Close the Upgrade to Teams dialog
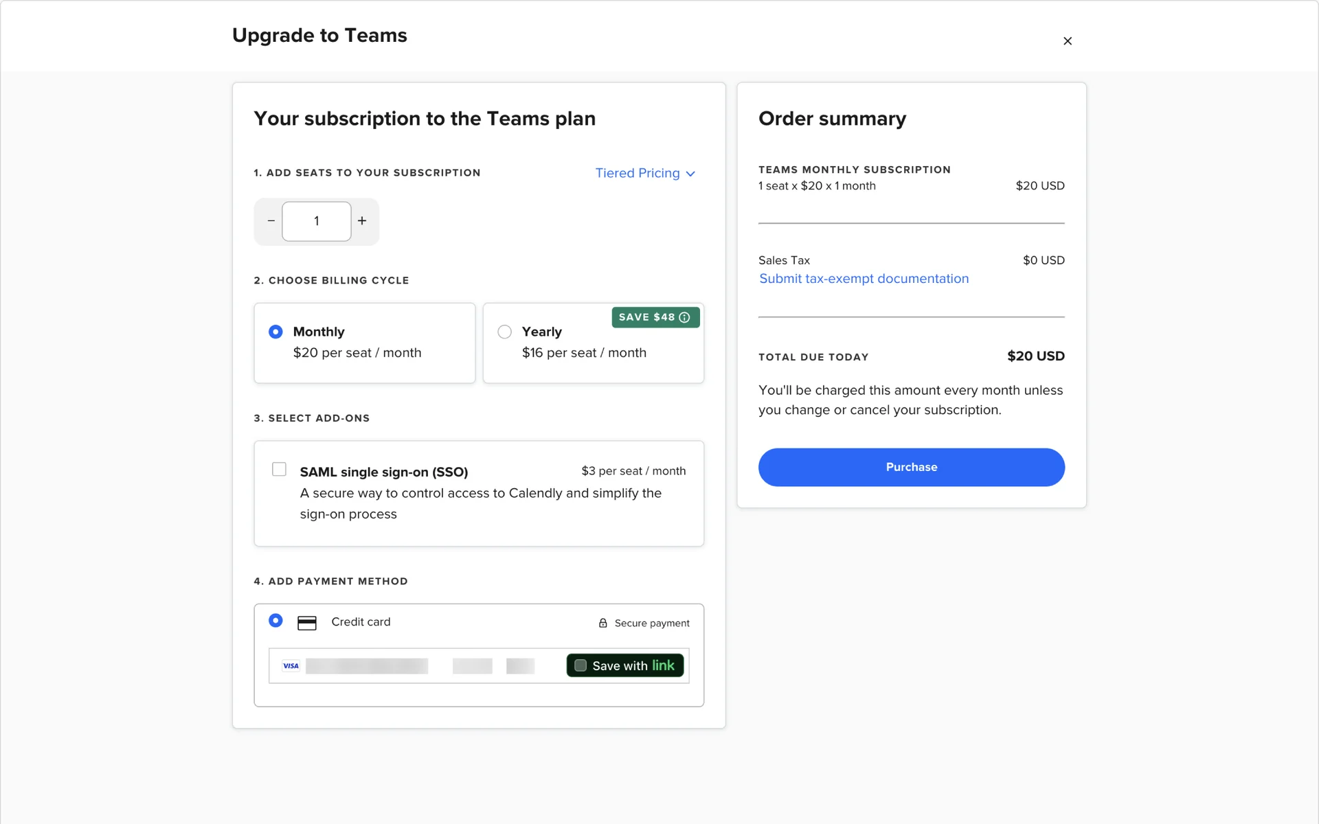 tap(1067, 41)
